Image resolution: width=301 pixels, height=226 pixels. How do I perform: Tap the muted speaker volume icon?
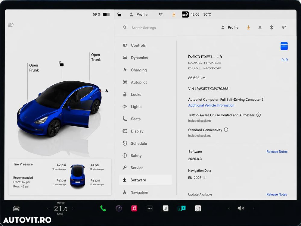(241, 208)
